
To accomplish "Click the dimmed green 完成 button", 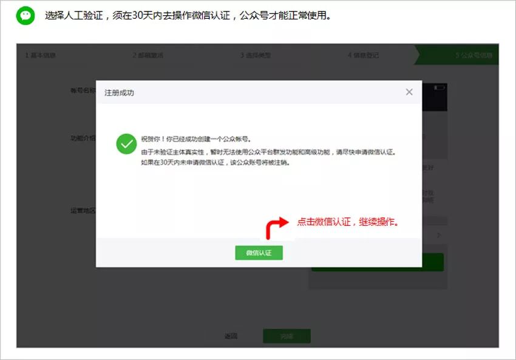I will tap(287, 336).
